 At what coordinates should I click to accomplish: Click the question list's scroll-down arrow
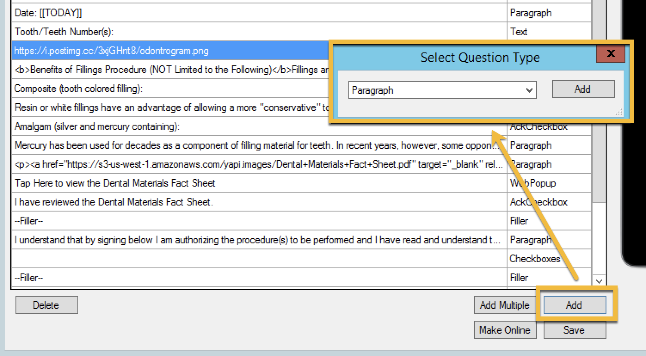[x=599, y=281]
